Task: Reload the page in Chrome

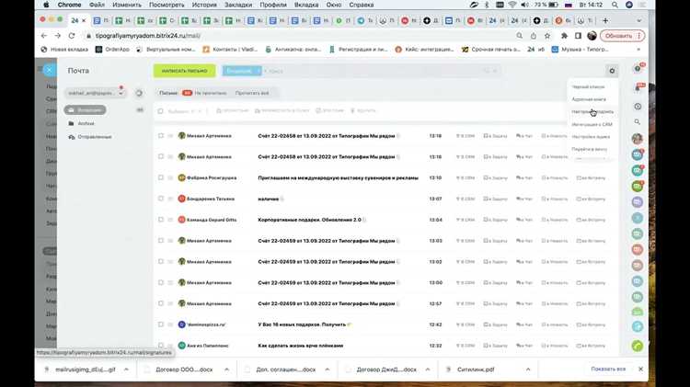Action: (x=72, y=36)
